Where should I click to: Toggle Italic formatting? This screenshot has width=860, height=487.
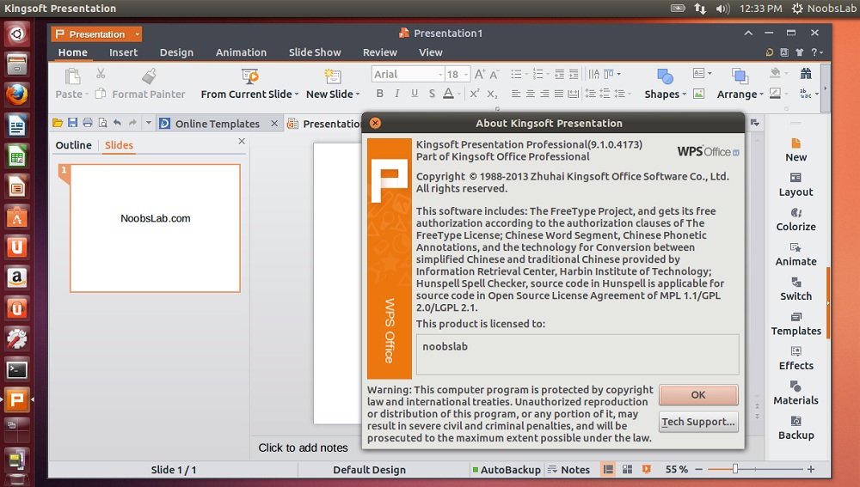coord(397,94)
